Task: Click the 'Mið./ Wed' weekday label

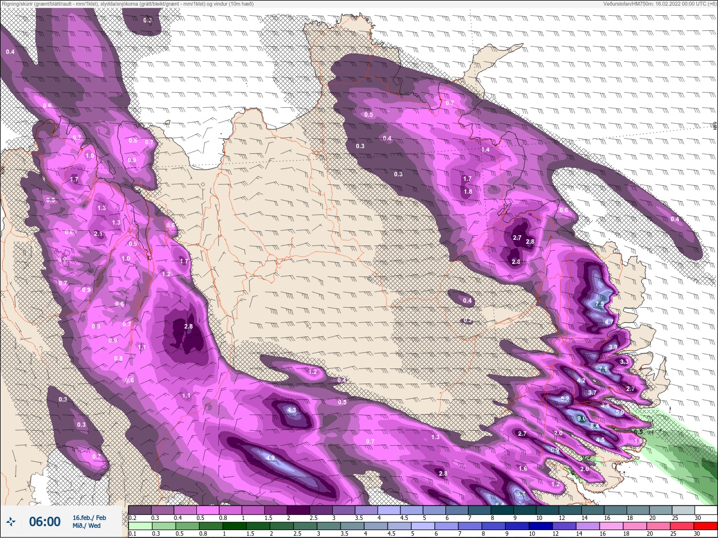Action: point(87,526)
